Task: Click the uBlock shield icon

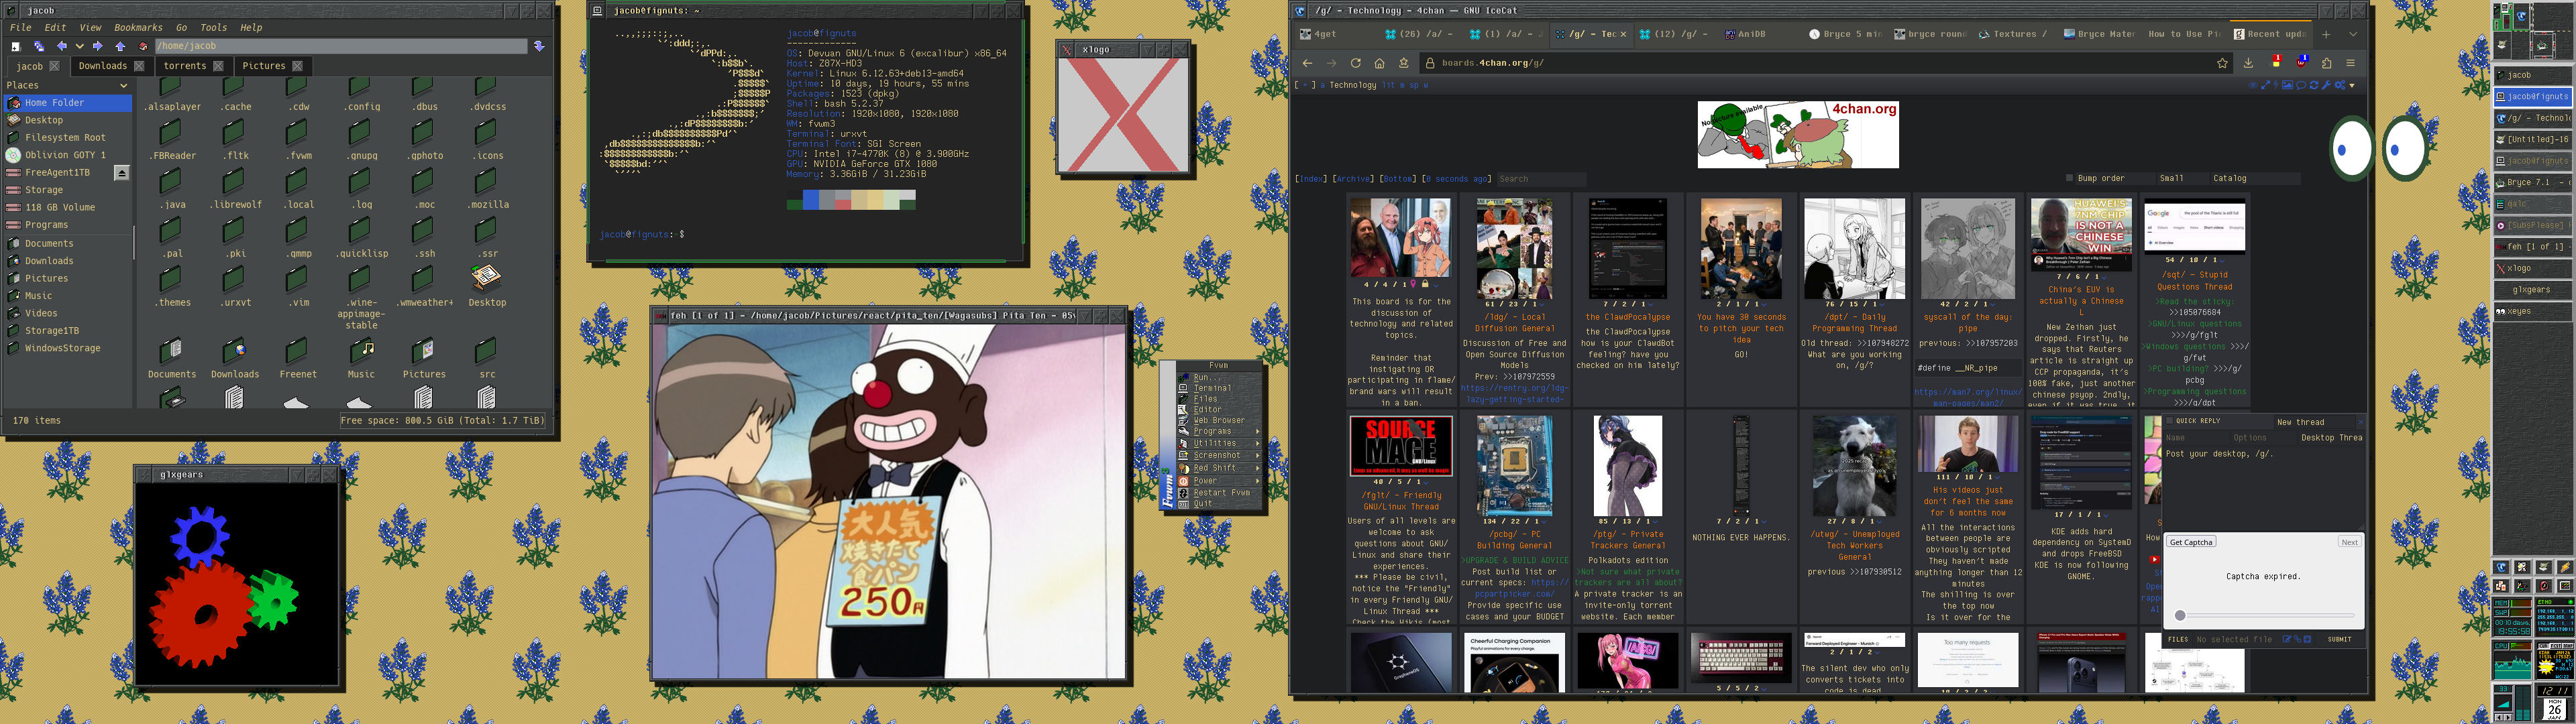Action: (x=2301, y=64)
